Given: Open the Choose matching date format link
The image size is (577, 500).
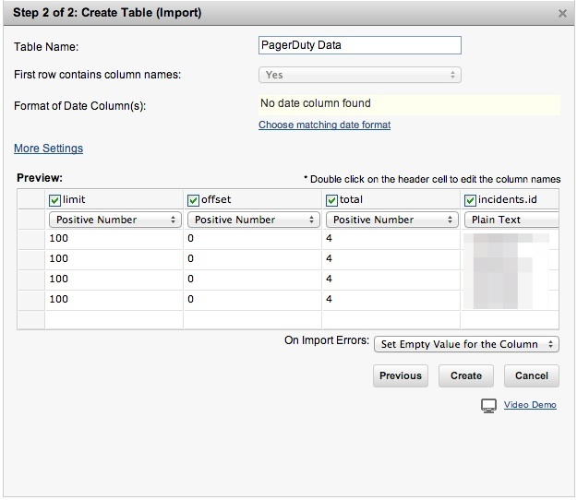Looking at the screenshot, I should [x=324, y=125].
